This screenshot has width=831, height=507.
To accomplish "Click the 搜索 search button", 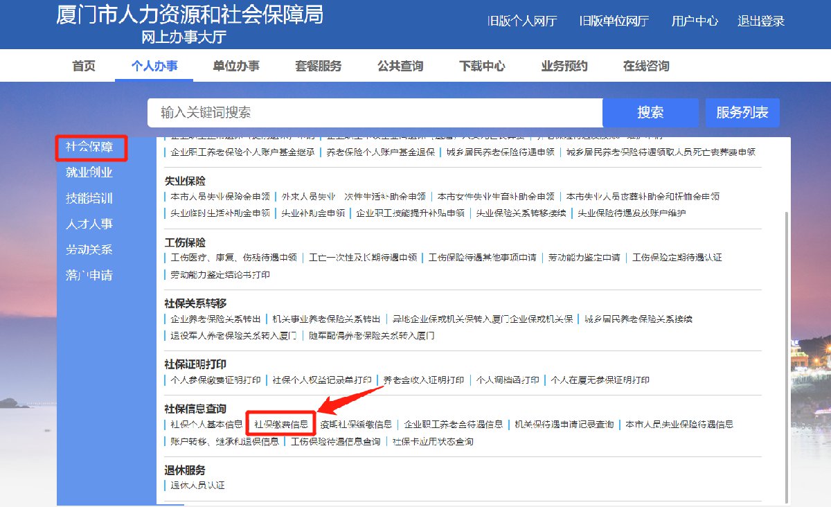I will 650,113.
